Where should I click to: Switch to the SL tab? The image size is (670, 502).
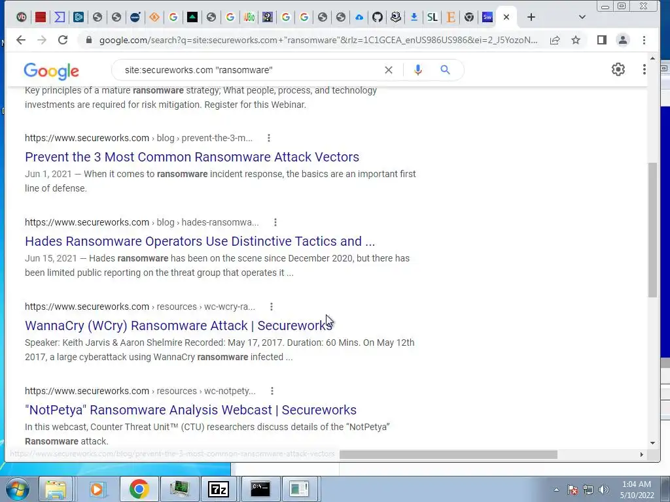(x=432, y=17)
